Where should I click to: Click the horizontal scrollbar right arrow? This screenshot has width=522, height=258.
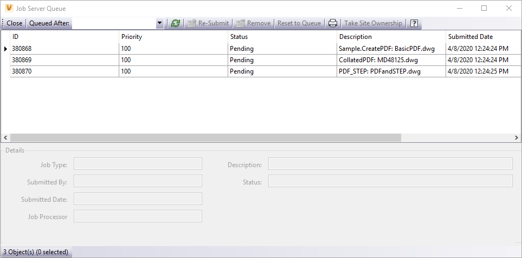(x=517, y=137)
